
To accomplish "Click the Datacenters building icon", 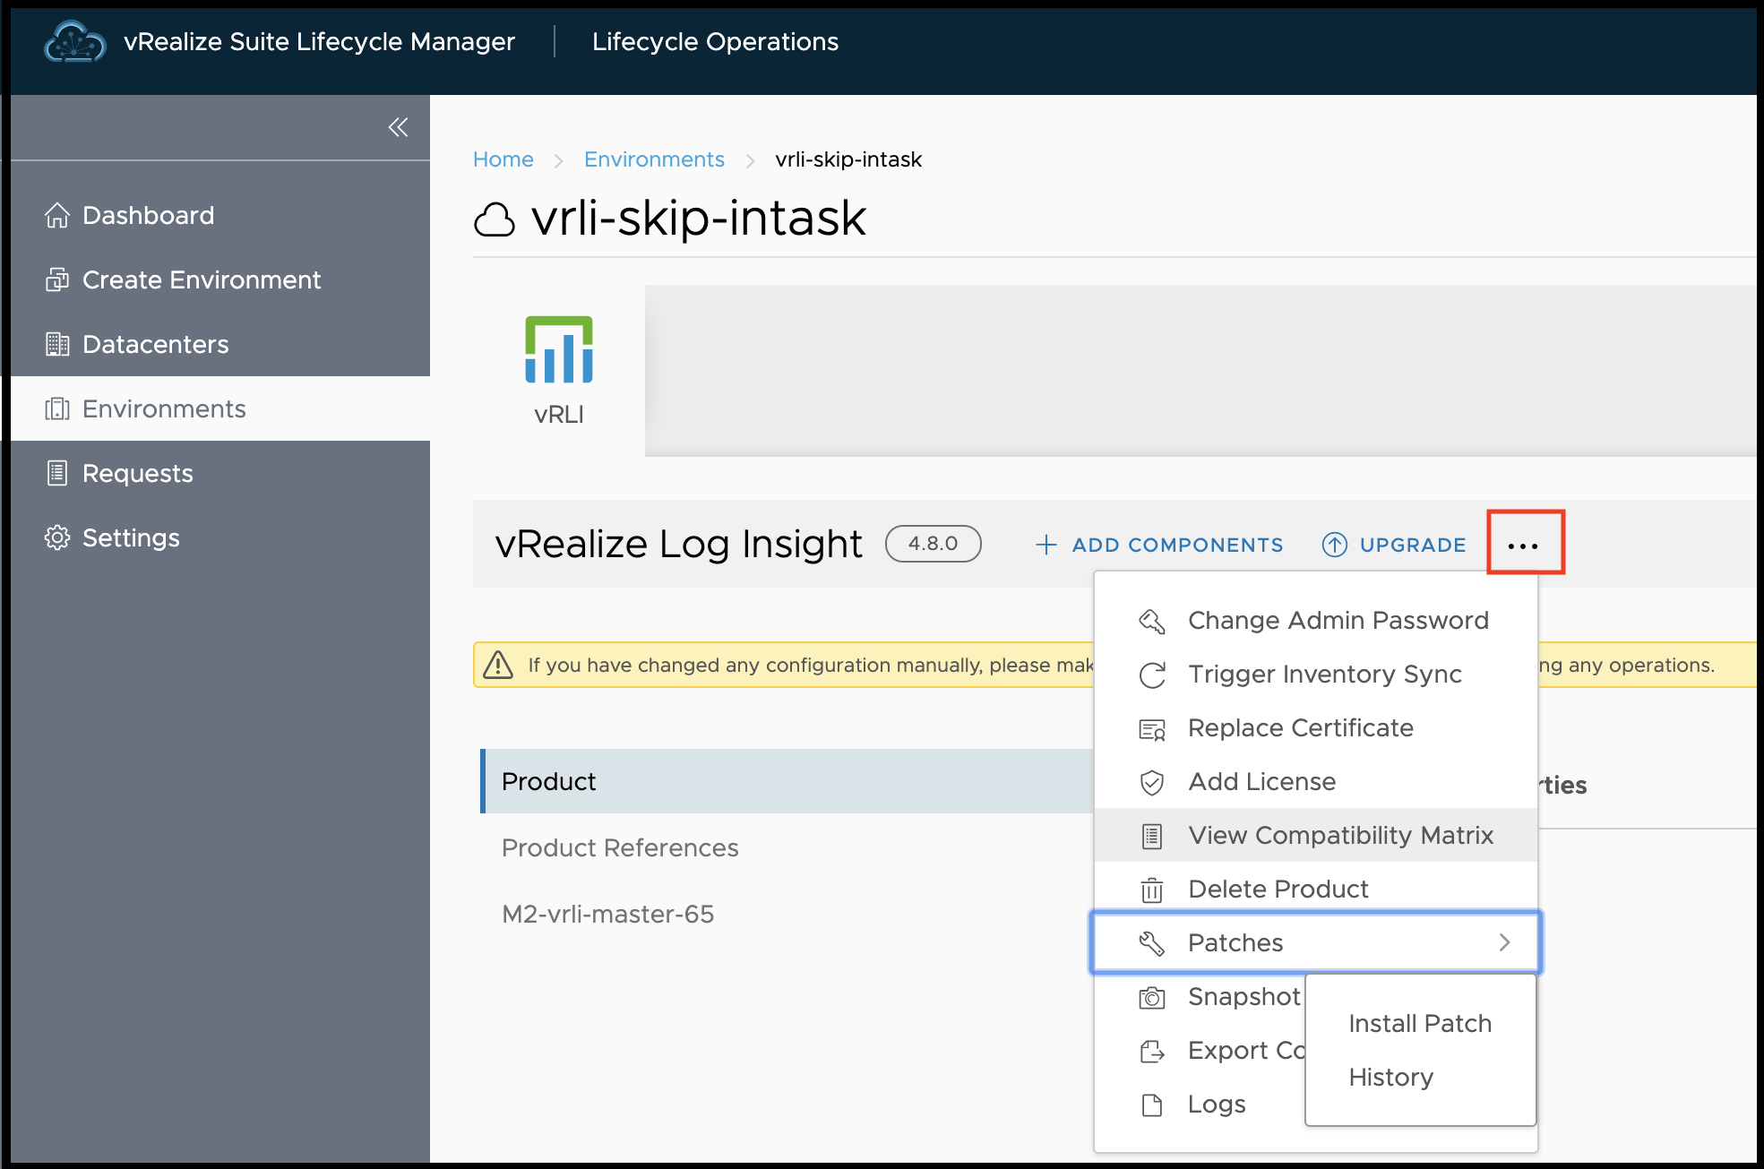I will (57, 344).
